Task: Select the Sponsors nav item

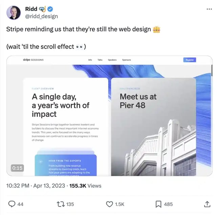Action: click(127, 60)
